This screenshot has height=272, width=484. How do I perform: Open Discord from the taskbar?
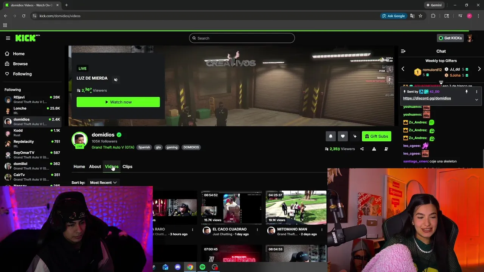coord(178,267)
